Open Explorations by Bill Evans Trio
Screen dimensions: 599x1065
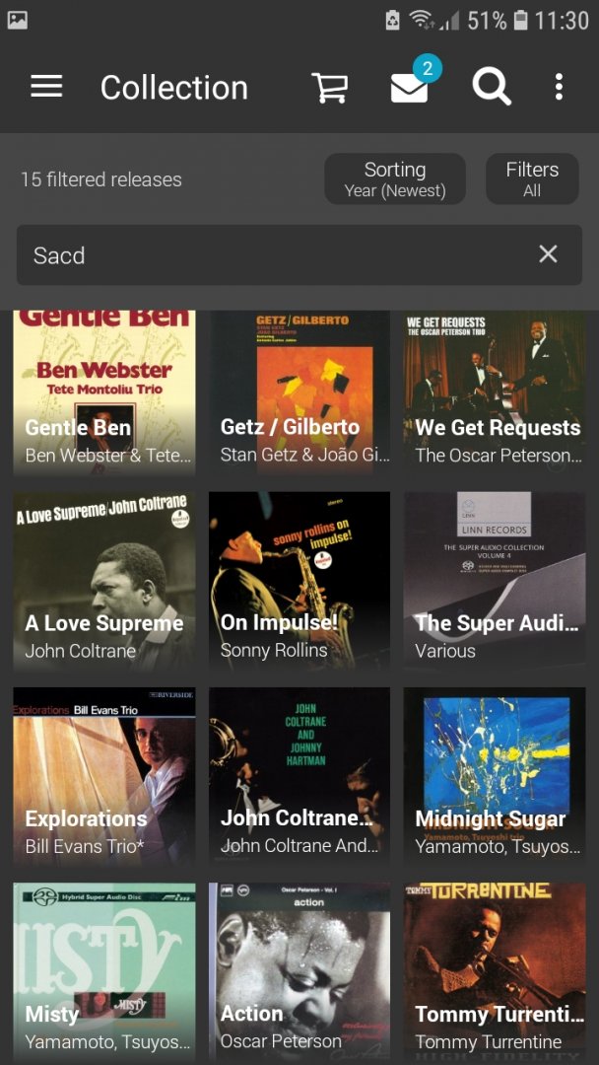103,776
